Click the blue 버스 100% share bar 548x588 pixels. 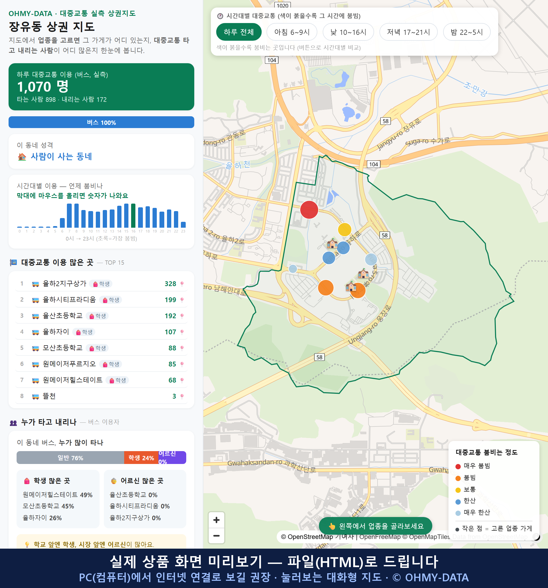coord(101,122)
